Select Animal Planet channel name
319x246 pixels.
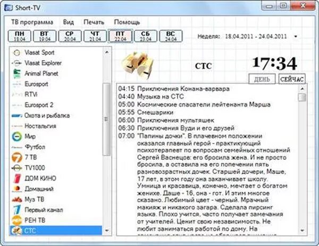tap(41, 73)
